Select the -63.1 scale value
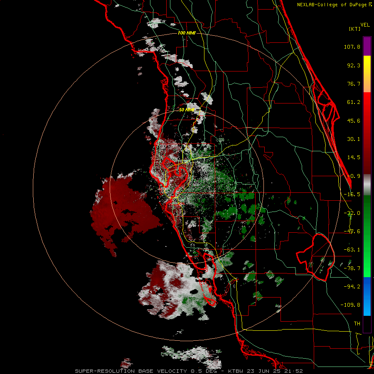This screenshot has height=374, width=374. (x=352, y=250)
